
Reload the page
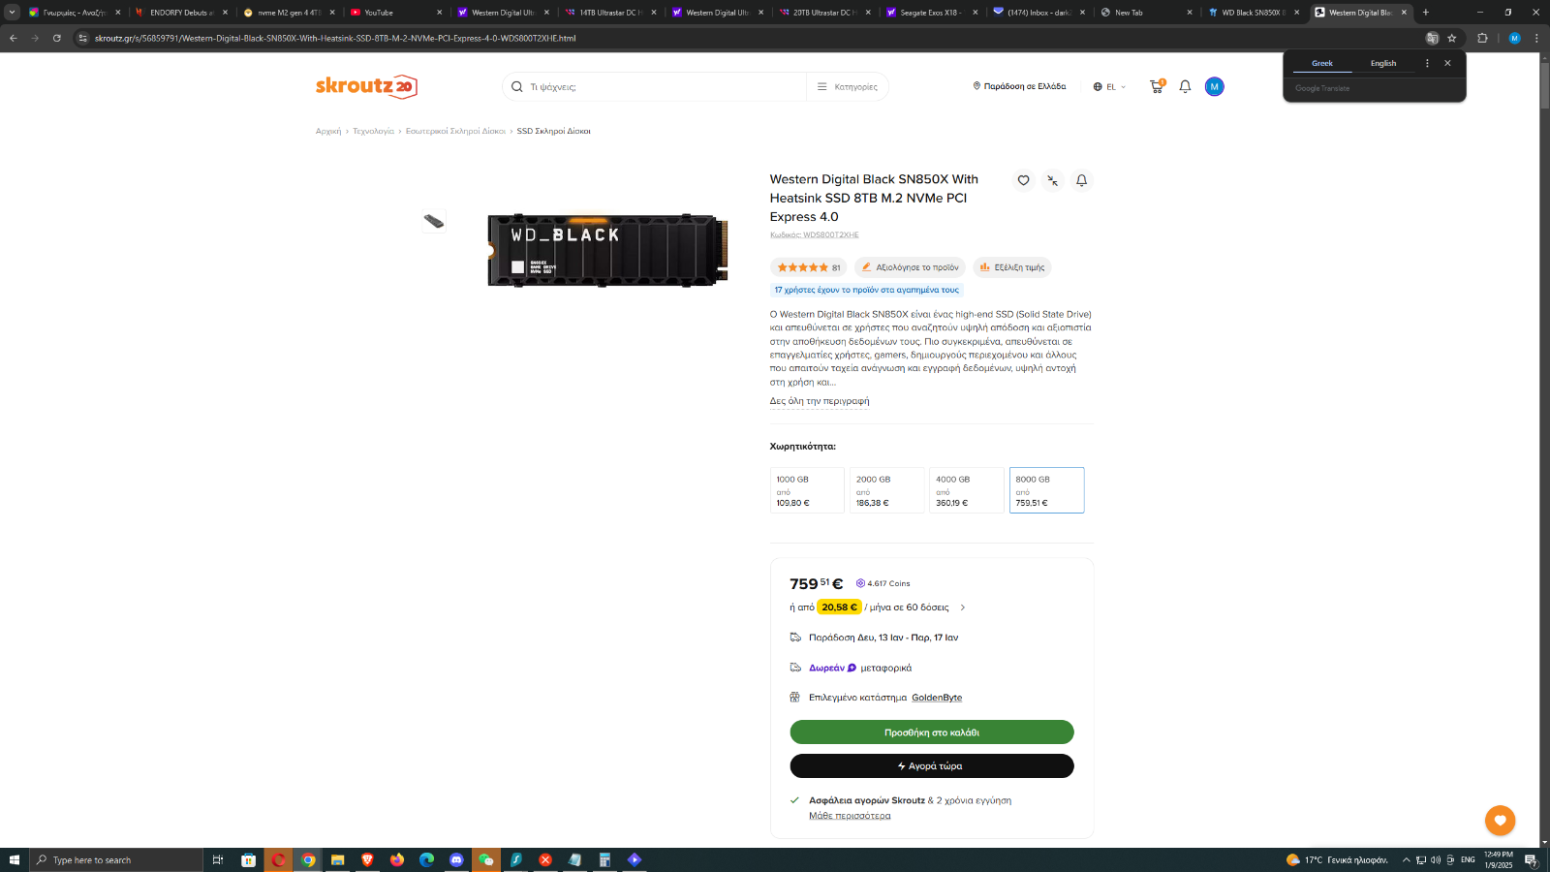coord(57,38)
